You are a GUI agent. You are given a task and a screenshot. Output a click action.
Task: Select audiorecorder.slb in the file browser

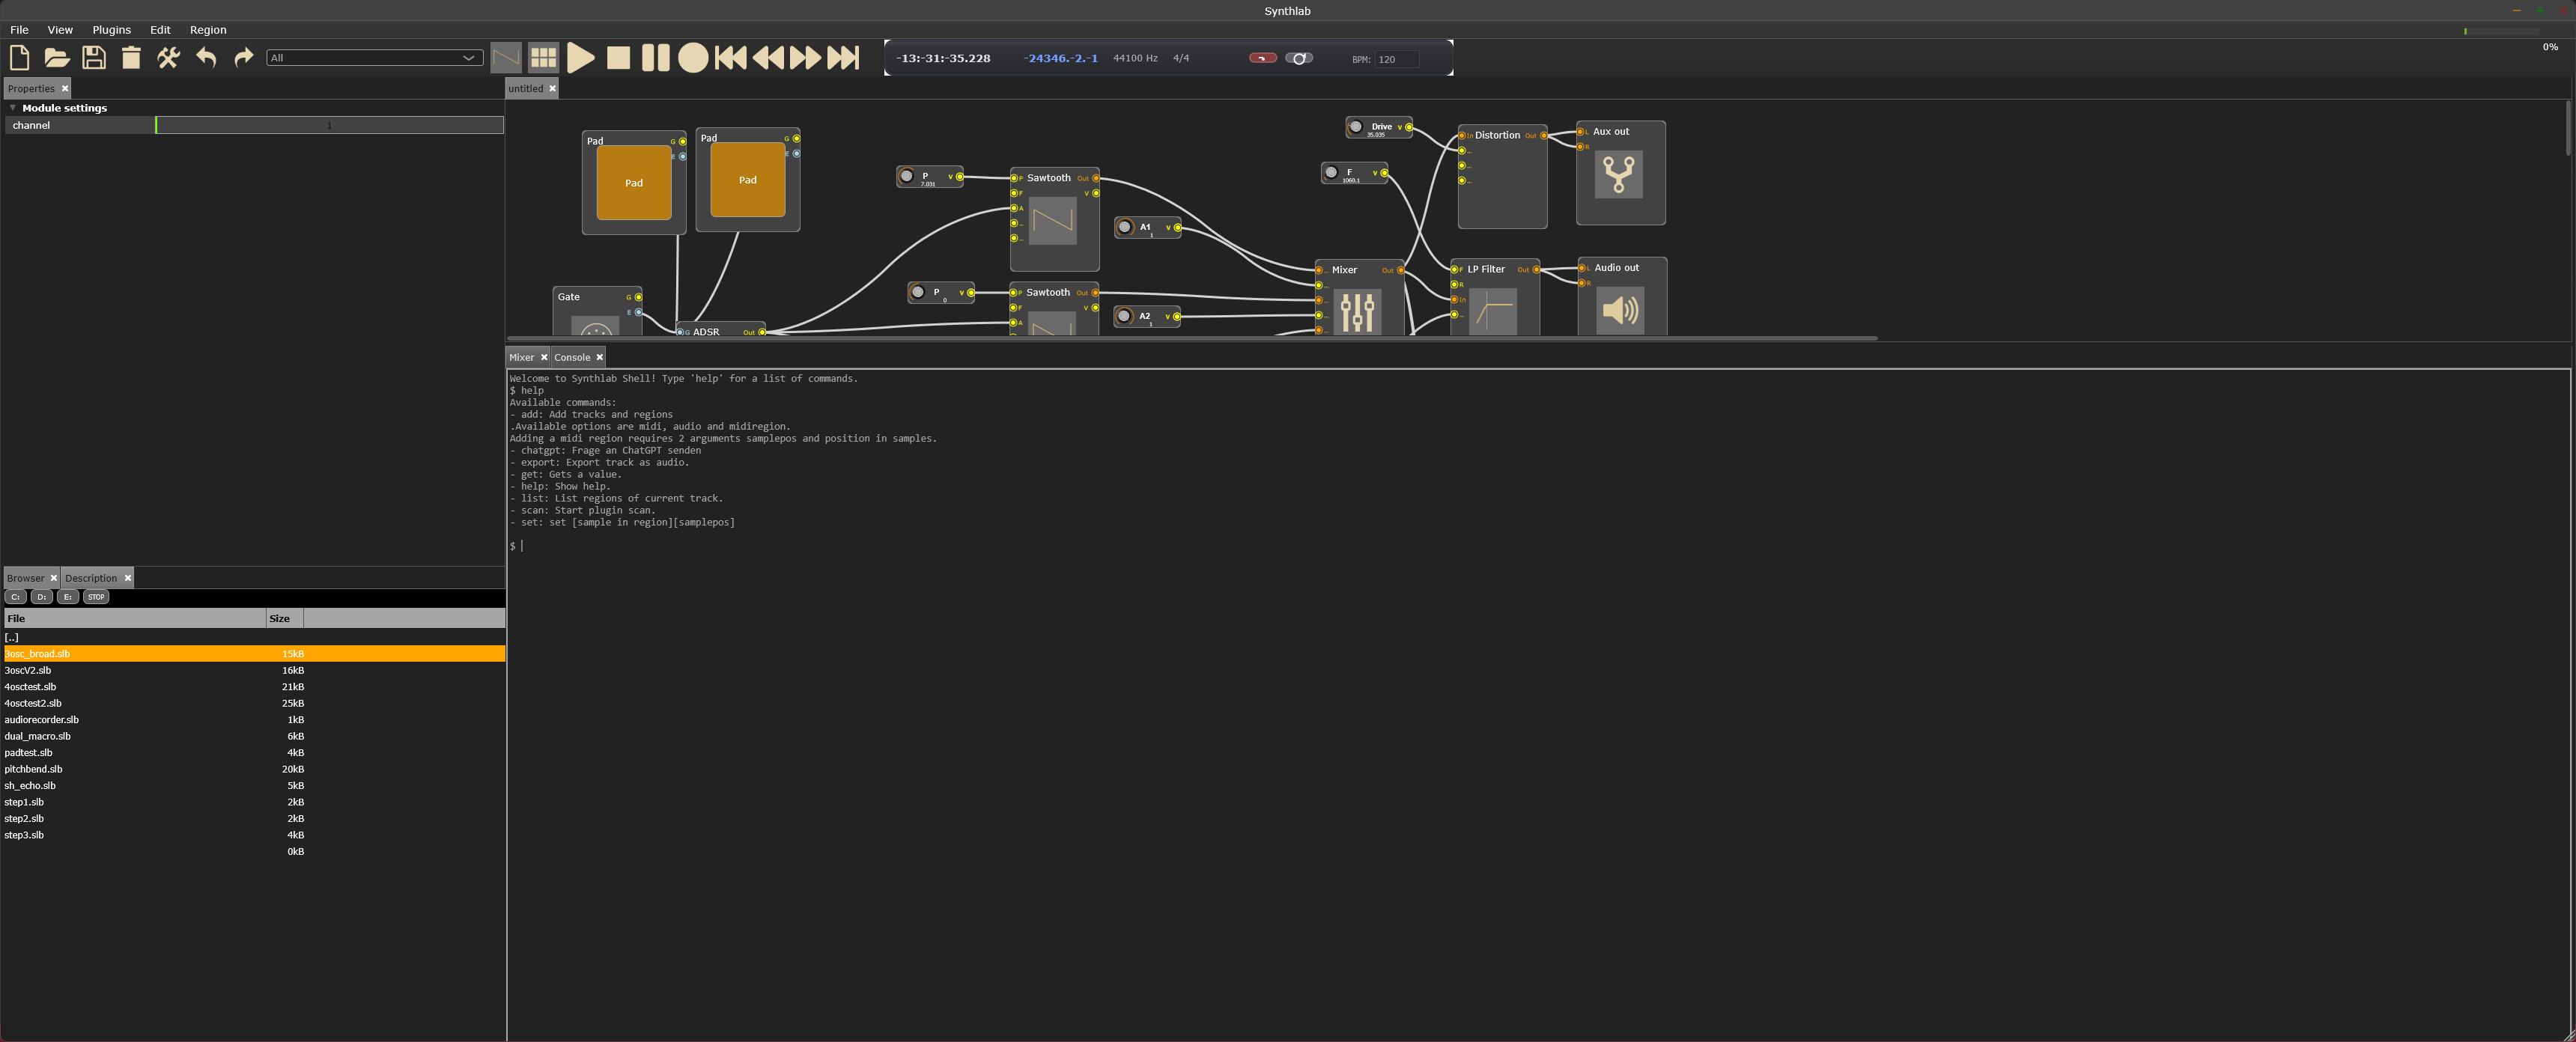[x=254, y=720]
